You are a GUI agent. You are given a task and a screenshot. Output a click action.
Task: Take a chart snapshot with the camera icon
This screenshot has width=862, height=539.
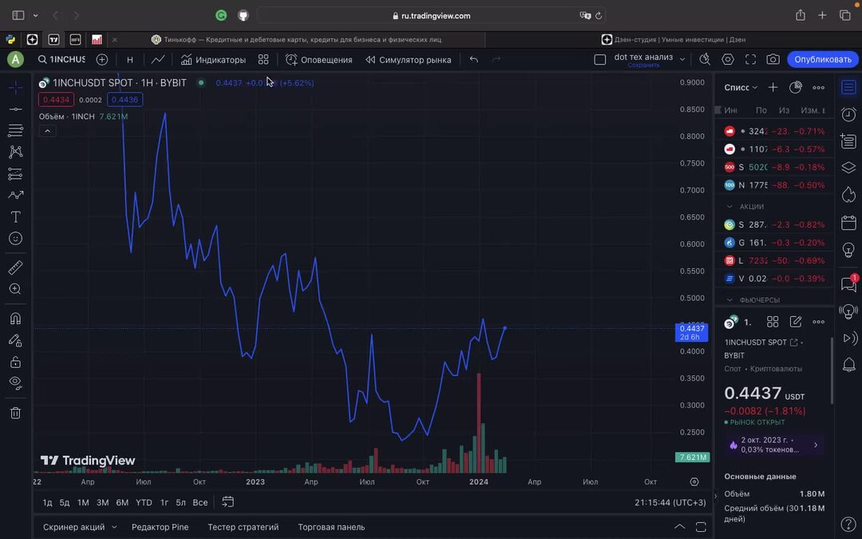coord(771,59)
